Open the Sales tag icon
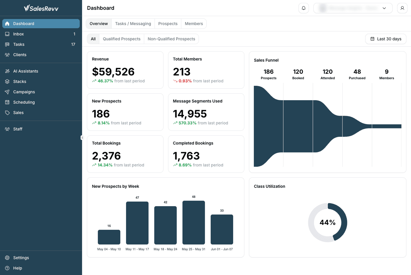The width and height of the screenshot is (411, 275). pyautogui.click(x=7, y=113)
